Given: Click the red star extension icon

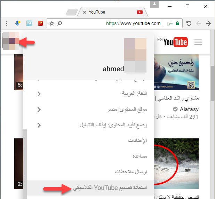Looking at the screenshot, I should (40, 23).
